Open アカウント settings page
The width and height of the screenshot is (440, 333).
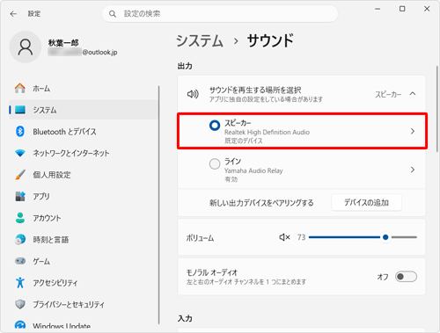click(x=84, y=218)
